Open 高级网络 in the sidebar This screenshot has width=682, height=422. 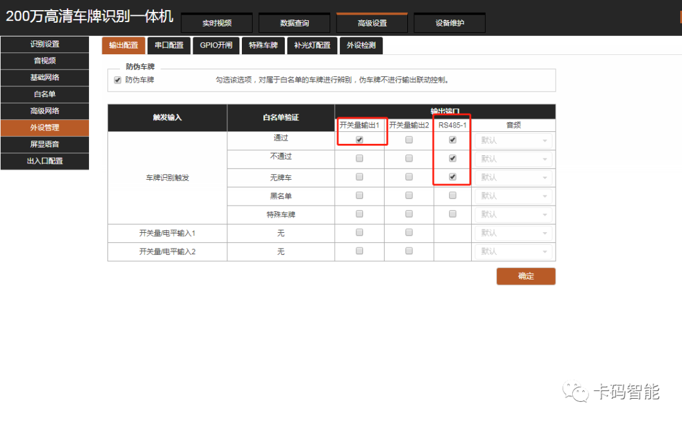[x=45, y=111]
